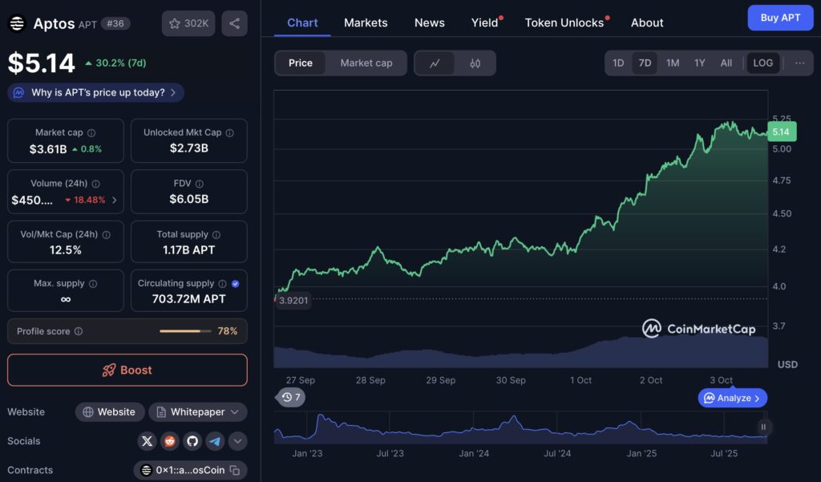Viewport: 821px width, 482px height.
Task: Click the $3.61B market cap value
Action: (x=48, y=149)
